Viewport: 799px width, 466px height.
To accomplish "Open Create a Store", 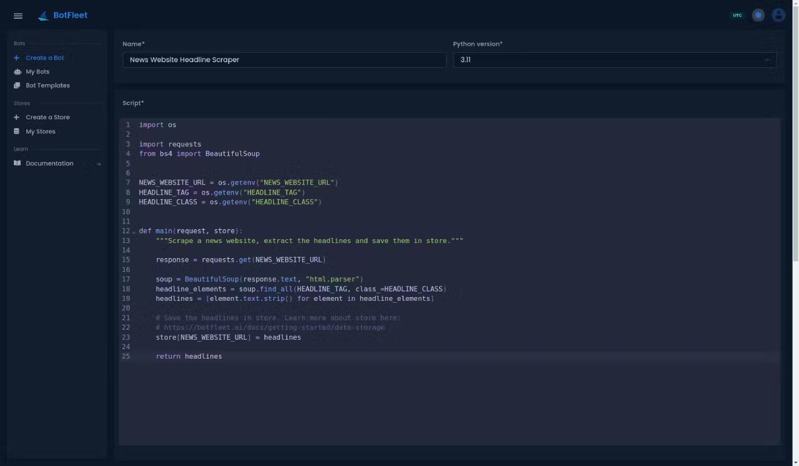I will [x=48, y=117].
